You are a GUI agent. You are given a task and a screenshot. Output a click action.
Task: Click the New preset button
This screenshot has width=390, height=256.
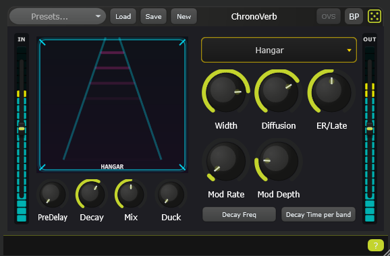pyautogui.click(x=184, y=16)
